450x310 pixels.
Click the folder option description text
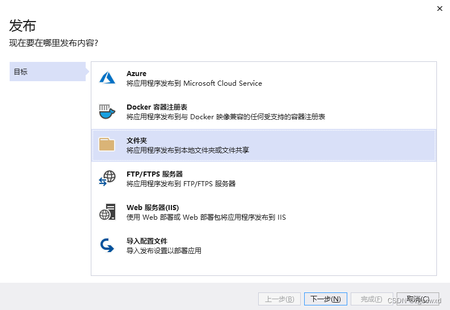[188, 150]
